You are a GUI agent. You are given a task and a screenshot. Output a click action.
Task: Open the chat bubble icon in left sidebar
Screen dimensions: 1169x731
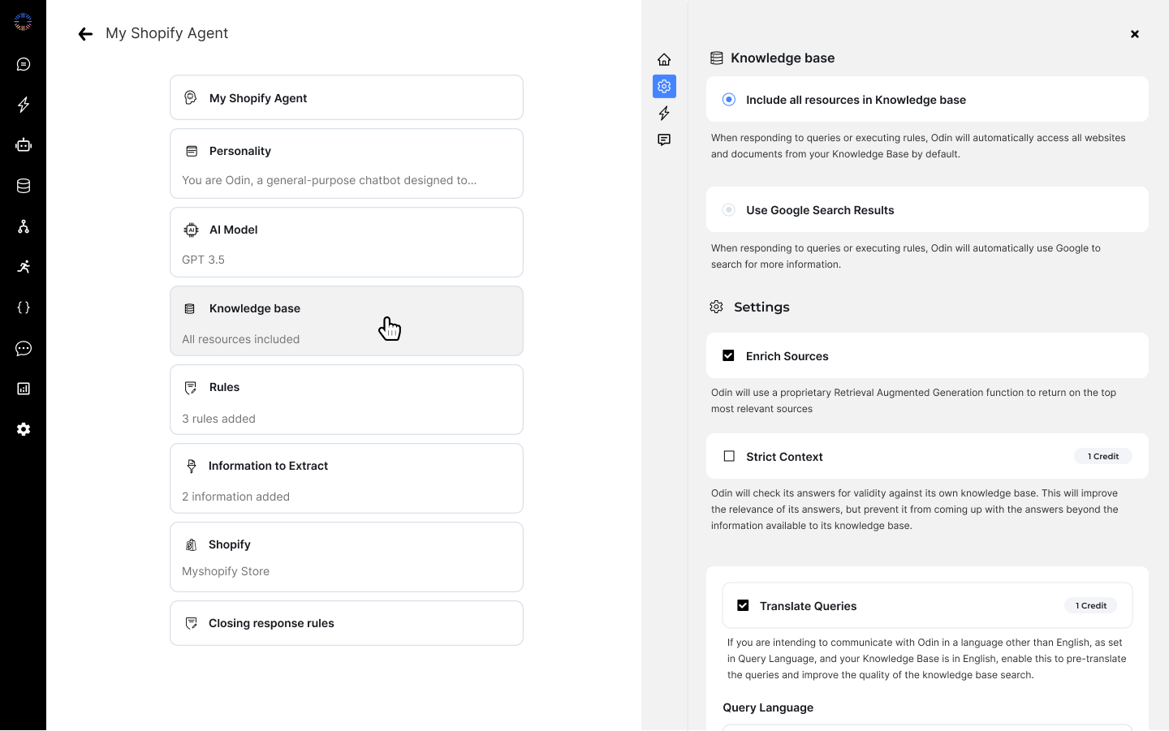[24, 64]
